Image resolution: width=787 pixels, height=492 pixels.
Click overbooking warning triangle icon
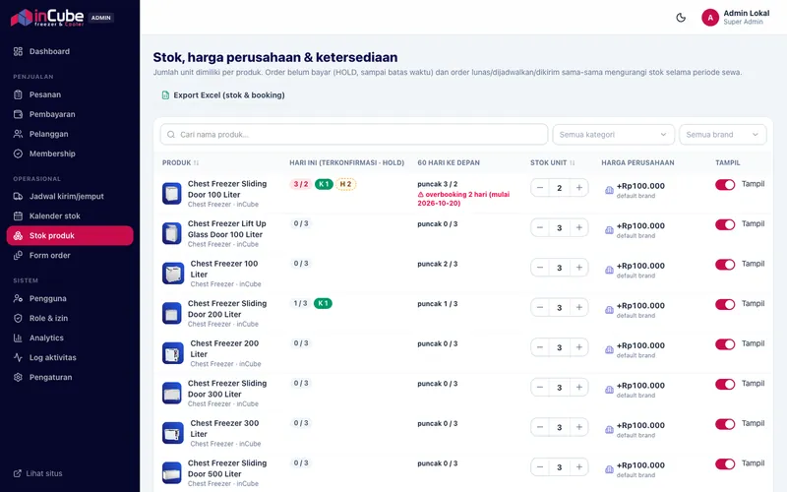tap(421, 194)
